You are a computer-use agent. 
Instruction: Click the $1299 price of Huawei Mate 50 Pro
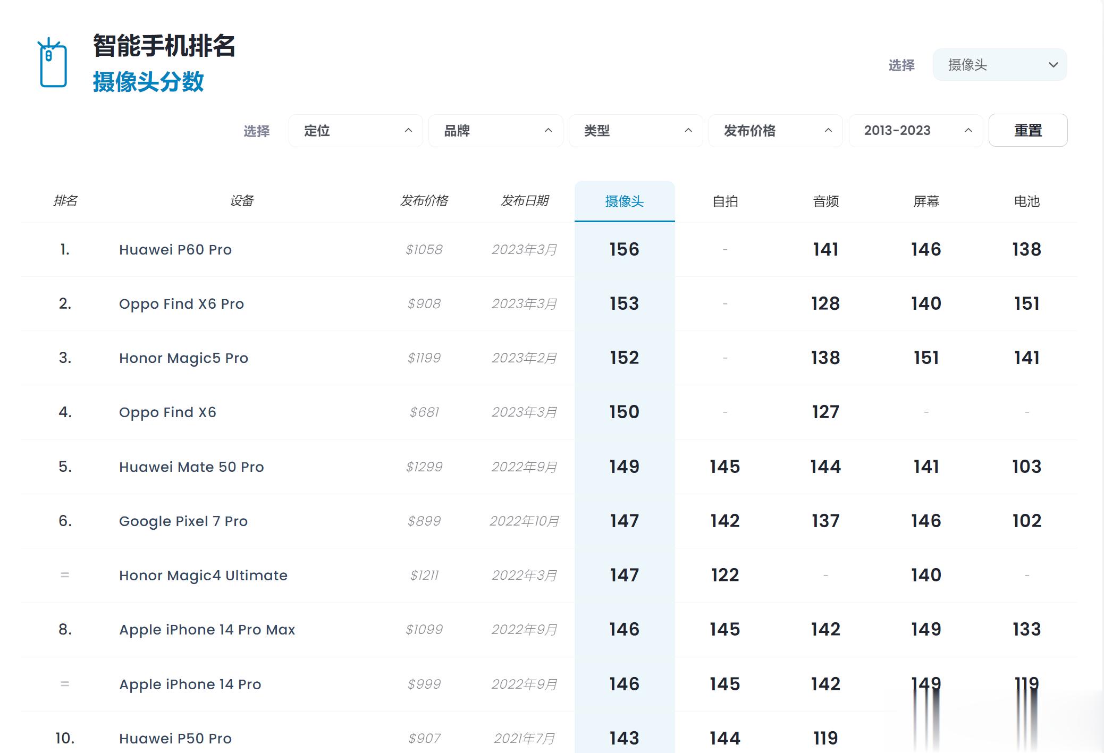[424, 467]
